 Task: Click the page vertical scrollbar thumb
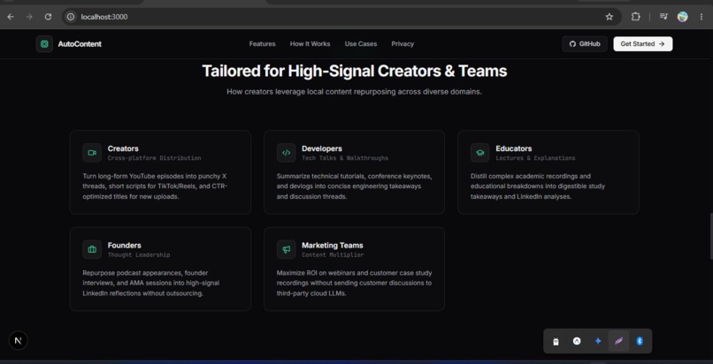tap(710, 236)
